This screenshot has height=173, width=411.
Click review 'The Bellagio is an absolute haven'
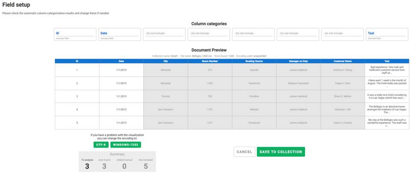[x=387, y=110]
